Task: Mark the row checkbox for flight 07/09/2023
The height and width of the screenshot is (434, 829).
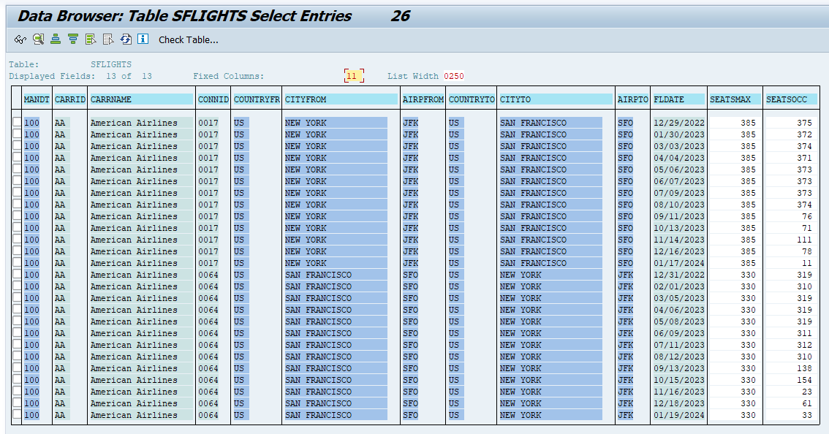Action: click(17, 193)
